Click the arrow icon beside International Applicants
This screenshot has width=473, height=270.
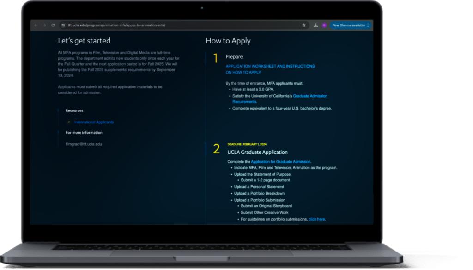point(69,122)
